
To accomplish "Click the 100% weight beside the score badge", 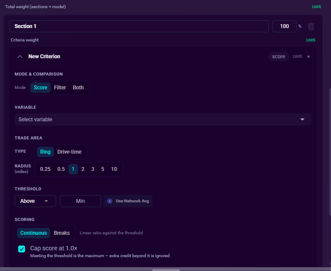I will [297, 57].
